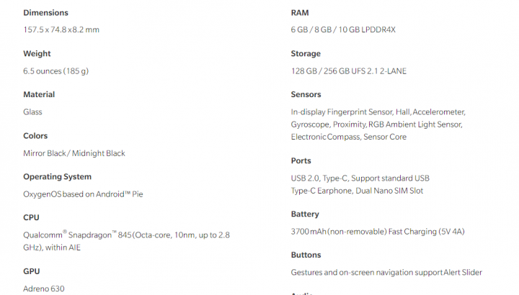The height and width of the screenshot is (295, 519).
Task: Select the 157.5 x 74.8 x 8.2 mm text
Action: coord(61,29)
